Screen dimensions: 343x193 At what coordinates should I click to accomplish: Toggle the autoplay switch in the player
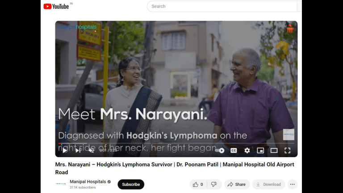coord(220,150)
